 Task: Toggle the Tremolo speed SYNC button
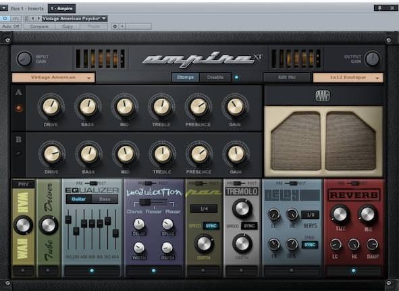pyautogui.click(x=249, y=226)
